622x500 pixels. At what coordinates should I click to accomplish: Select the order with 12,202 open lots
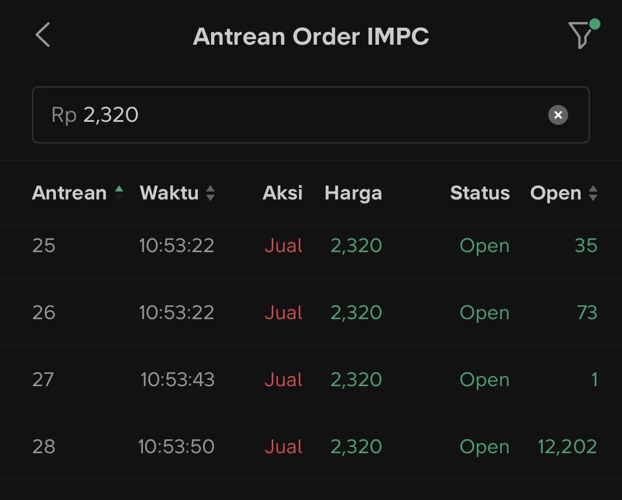pyautogui.click(x=567, y=447)
